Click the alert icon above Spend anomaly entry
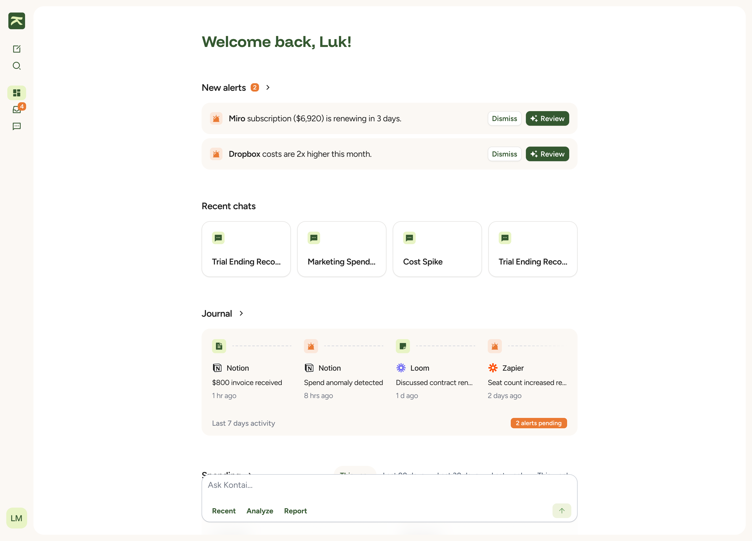 (311, 346)
